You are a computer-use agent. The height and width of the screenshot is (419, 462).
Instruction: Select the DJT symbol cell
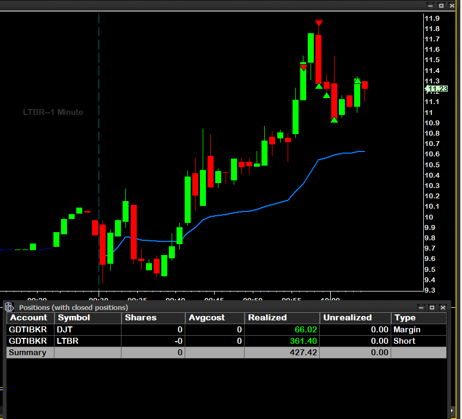(x=88, y=330)
